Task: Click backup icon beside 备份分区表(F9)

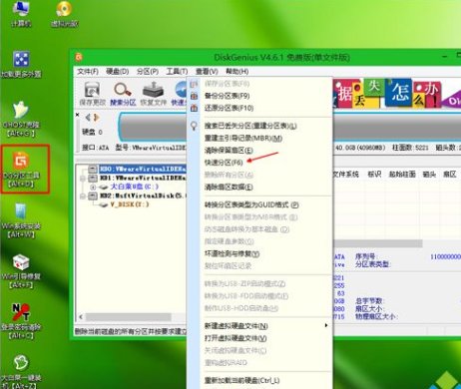Action: coord(194,96)
